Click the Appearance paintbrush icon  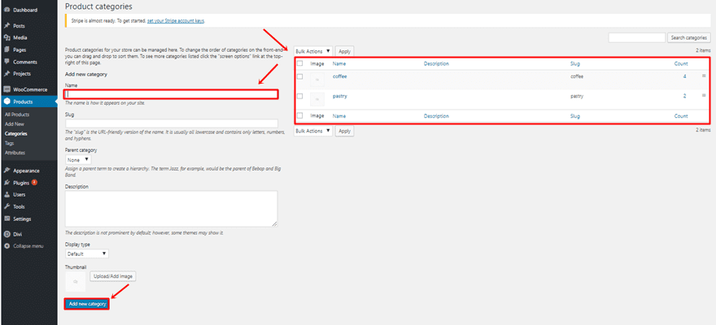[x=7, y=171]
